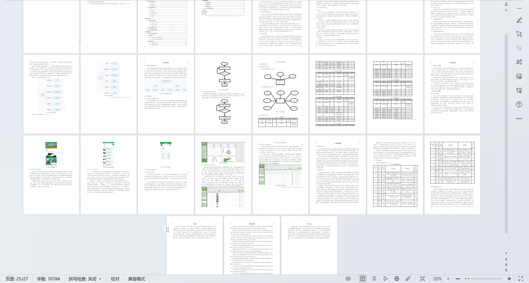Click the 字数: 10784 word count

click(48, 279)
